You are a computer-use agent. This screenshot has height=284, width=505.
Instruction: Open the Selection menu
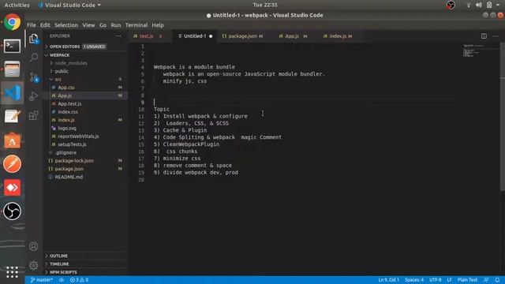(x=66, y=25)
